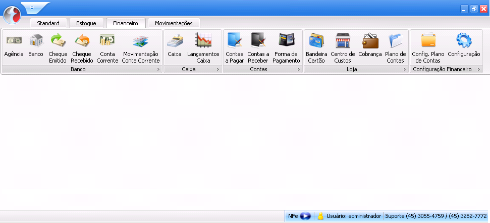This screenshot has width=490, height=223.
Task: Click the Loja group caption
Action: tap(352, 69)
